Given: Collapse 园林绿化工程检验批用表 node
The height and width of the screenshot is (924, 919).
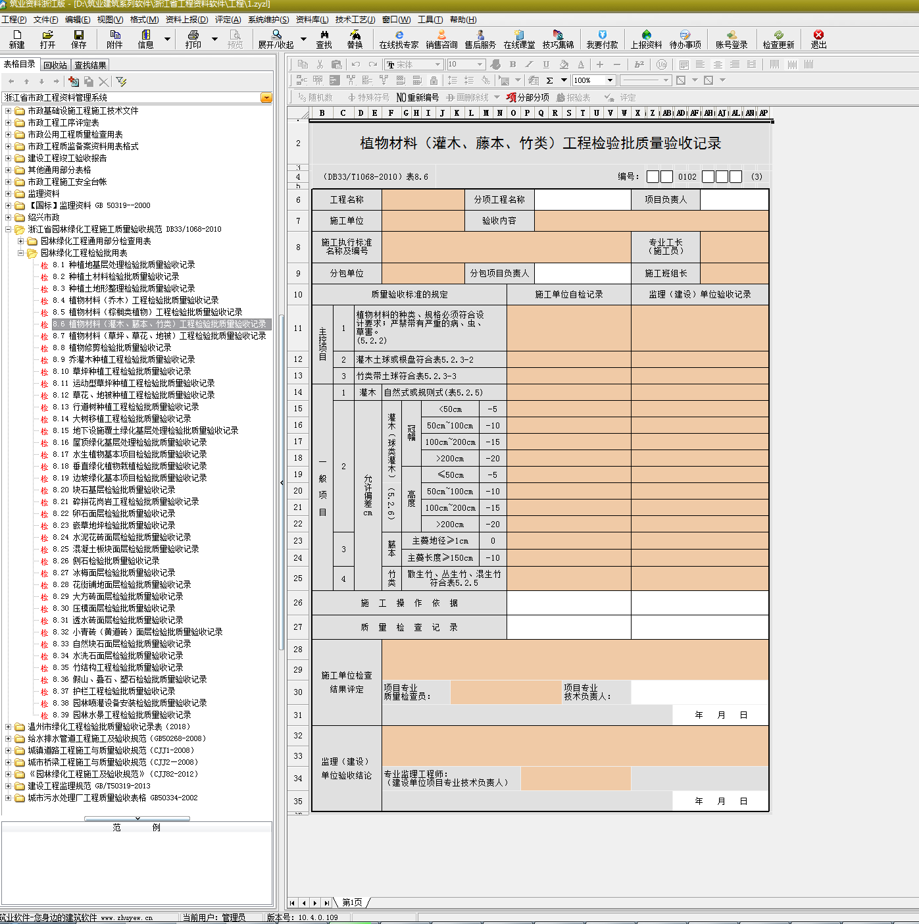Looking at the screenshot, I should (21, 253).
